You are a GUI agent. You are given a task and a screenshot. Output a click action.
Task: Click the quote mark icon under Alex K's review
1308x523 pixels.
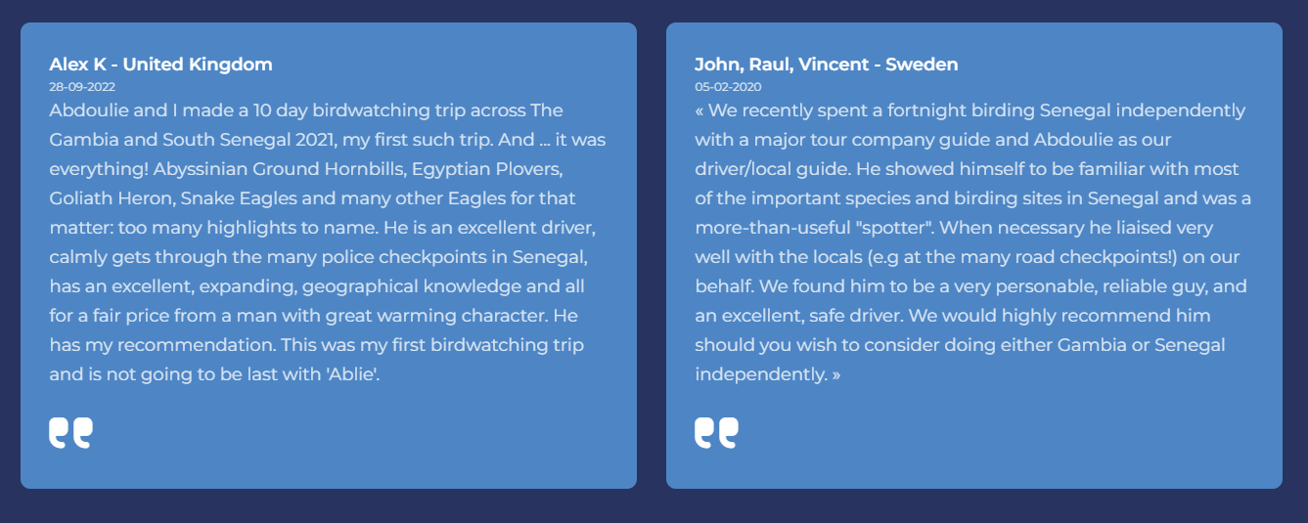coord(70,433)
